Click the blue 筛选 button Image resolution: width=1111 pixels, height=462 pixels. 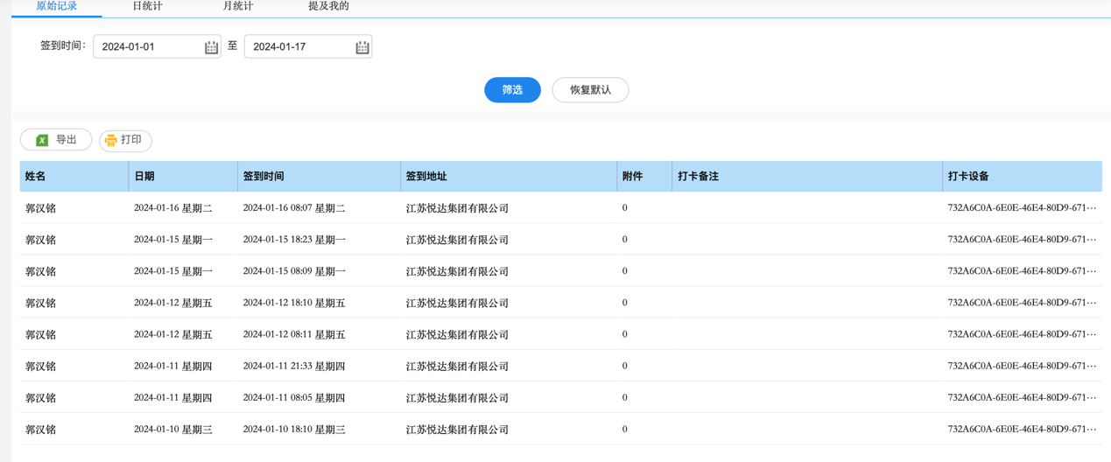(512, 90)
